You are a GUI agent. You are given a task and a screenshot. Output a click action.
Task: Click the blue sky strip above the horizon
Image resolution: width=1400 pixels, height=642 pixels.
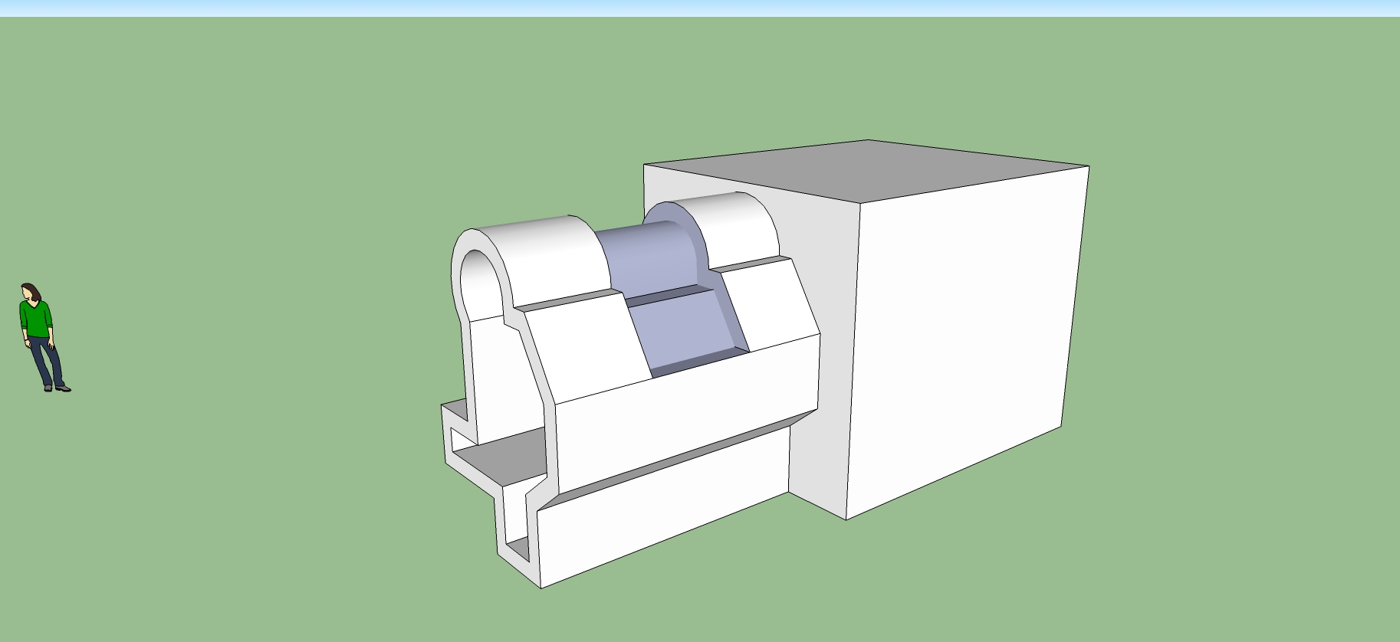point(690,8)
